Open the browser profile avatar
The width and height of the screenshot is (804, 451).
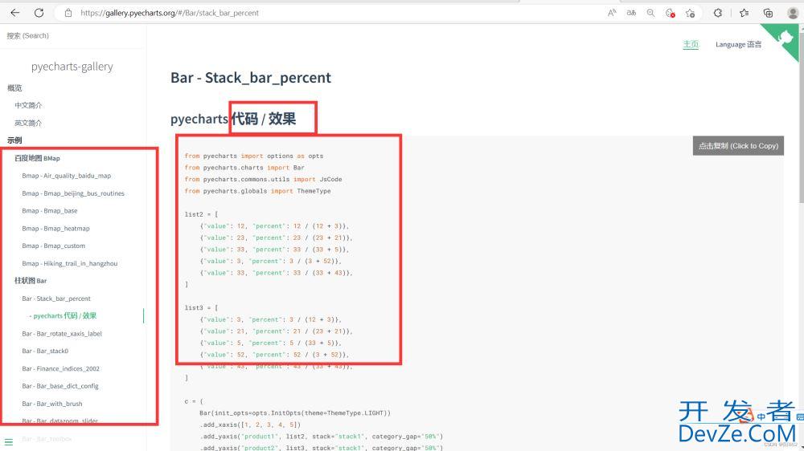pyautogui.click(x=793, y=13)
